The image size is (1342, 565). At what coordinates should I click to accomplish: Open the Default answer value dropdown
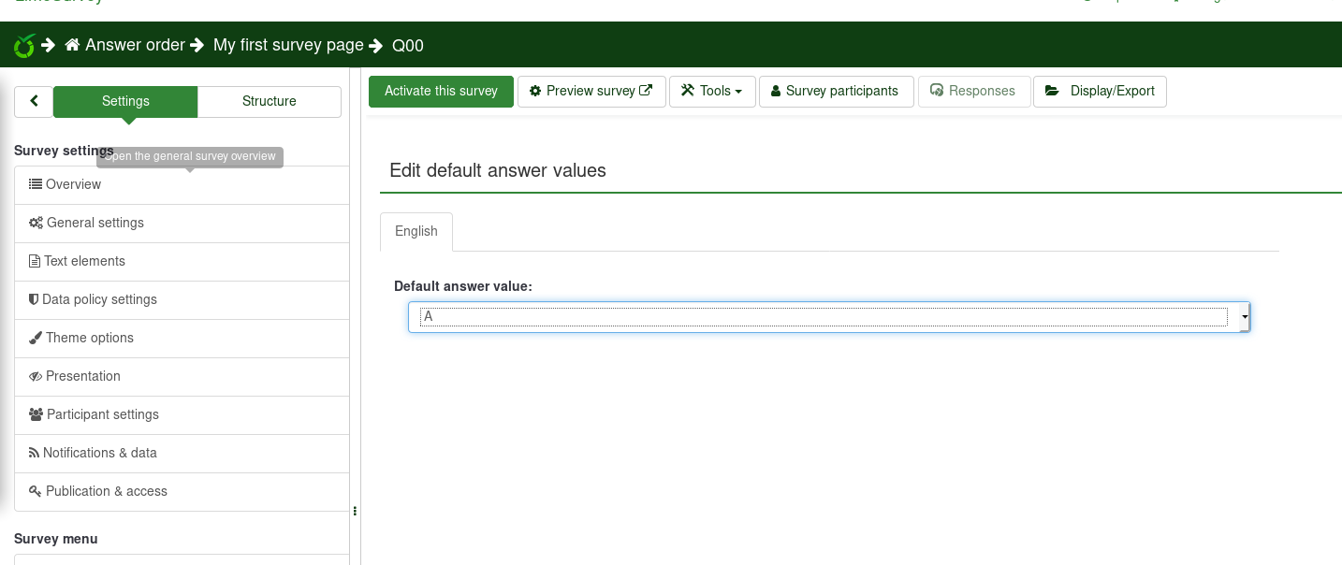pos(828,317)
